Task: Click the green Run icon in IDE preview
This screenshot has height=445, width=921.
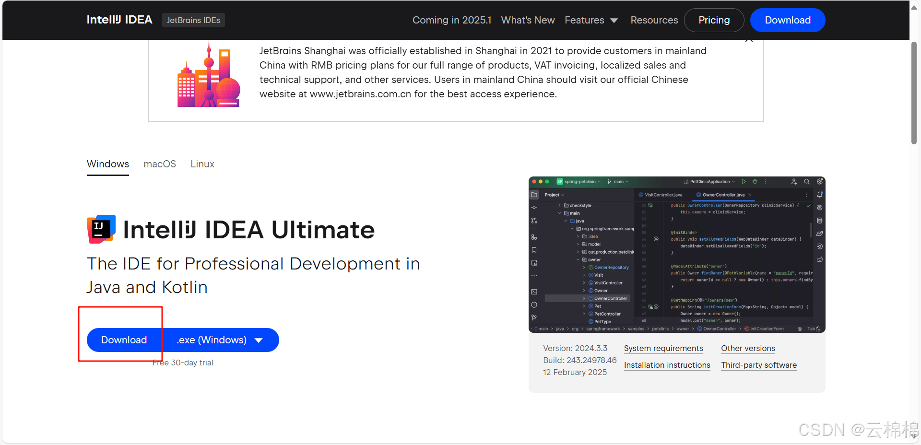Action: point(744,182)
